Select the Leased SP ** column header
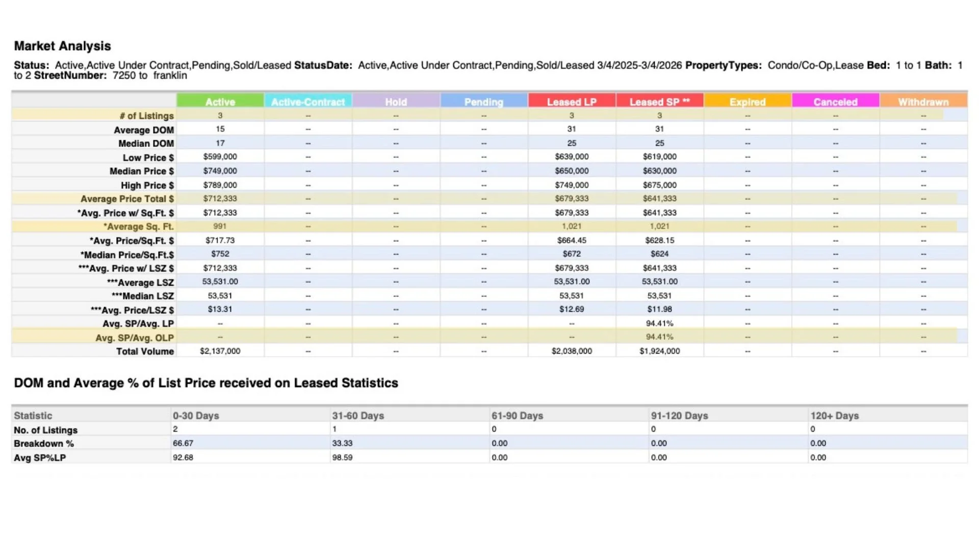Viewport: 979px width, 551px height. coord(659,102)
